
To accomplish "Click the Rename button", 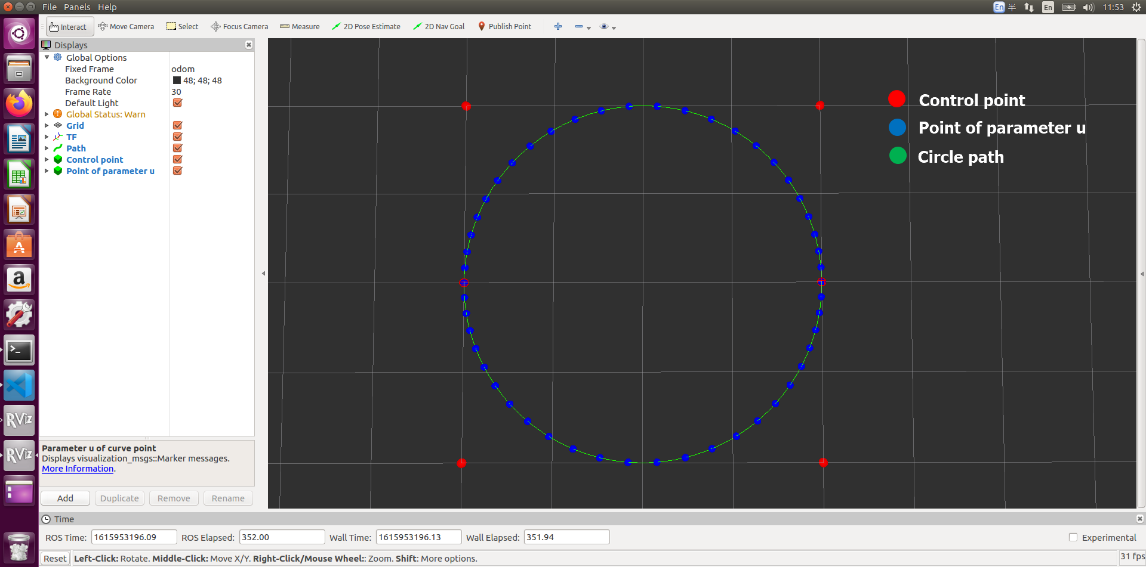I will (x=228, y=498).
